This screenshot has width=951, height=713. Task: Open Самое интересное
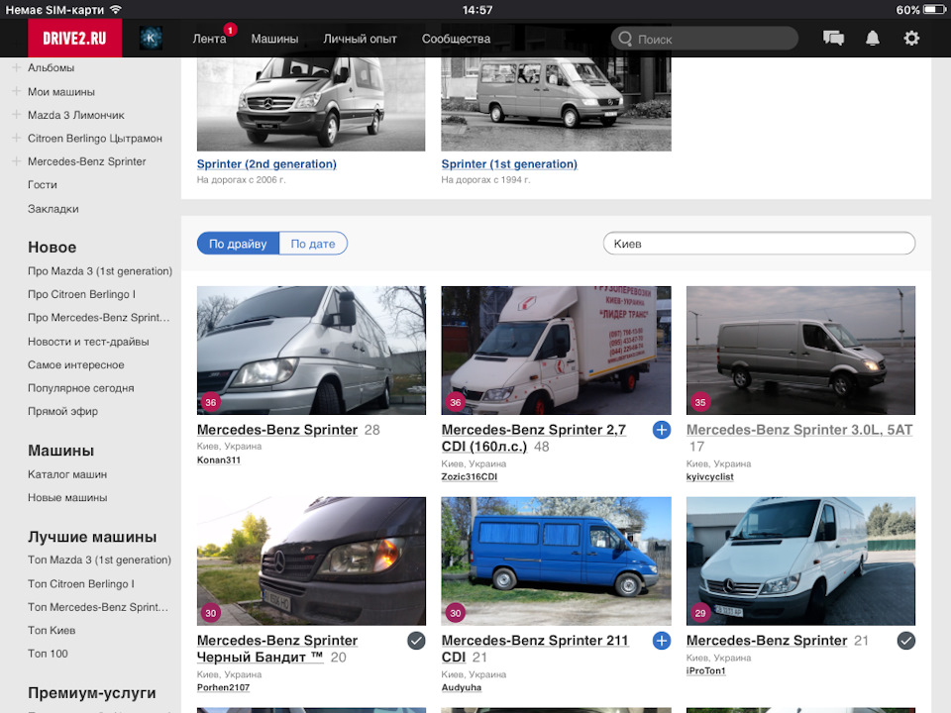[76, 365]
